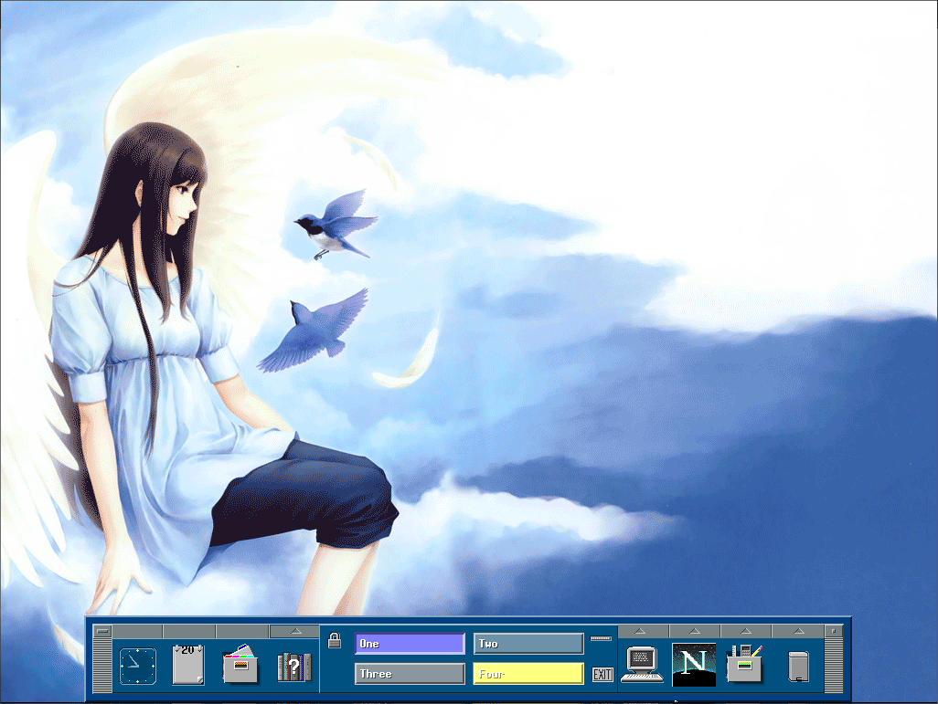
Task: Expand the subpanel arrow above desktop tools
Action: click(x=745, y=631)
